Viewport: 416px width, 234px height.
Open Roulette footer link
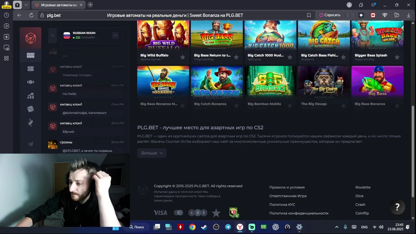click(363, 187)
